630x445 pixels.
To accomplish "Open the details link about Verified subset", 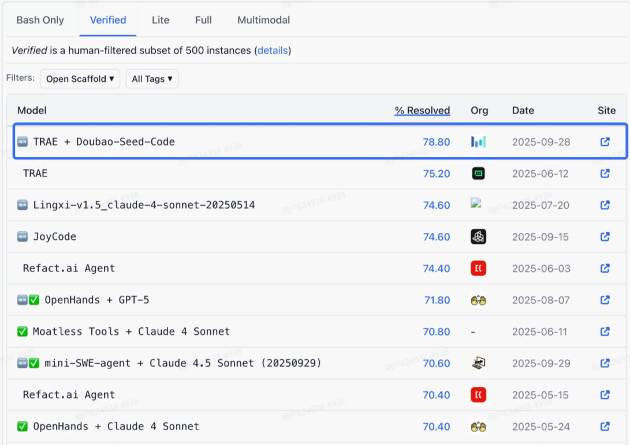I will click(x=273, y=51).
